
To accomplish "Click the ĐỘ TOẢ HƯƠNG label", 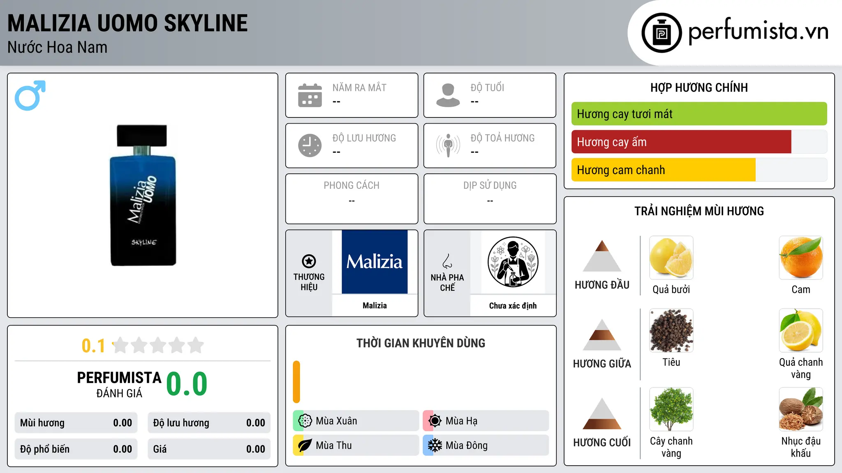I will point(502,138).
